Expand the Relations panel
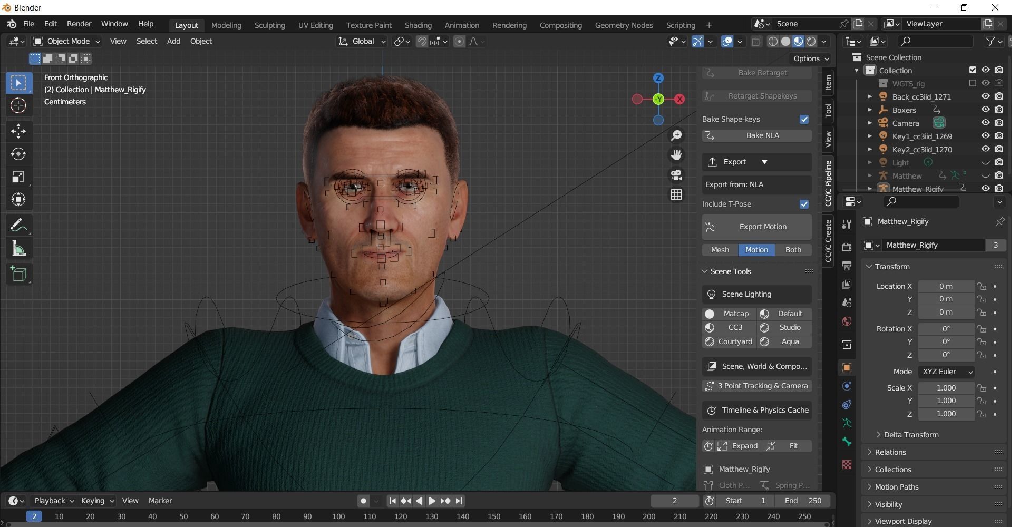Viewport: 1029px width, 527px height. click(890, 452)
